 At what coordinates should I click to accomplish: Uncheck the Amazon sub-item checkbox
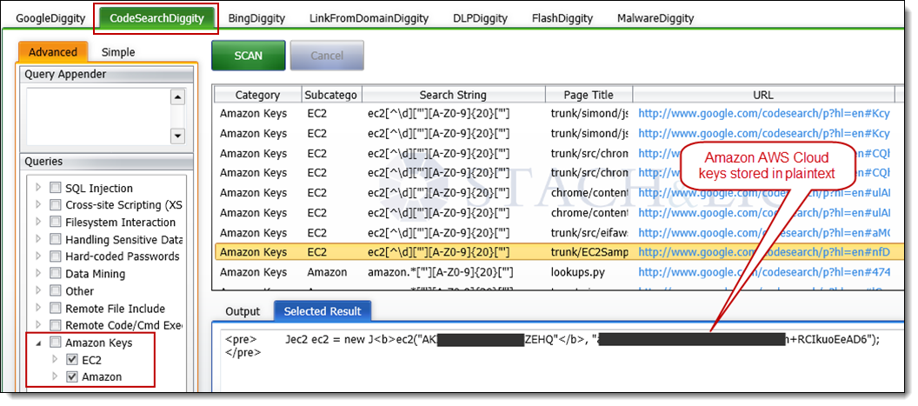[73, 376]
